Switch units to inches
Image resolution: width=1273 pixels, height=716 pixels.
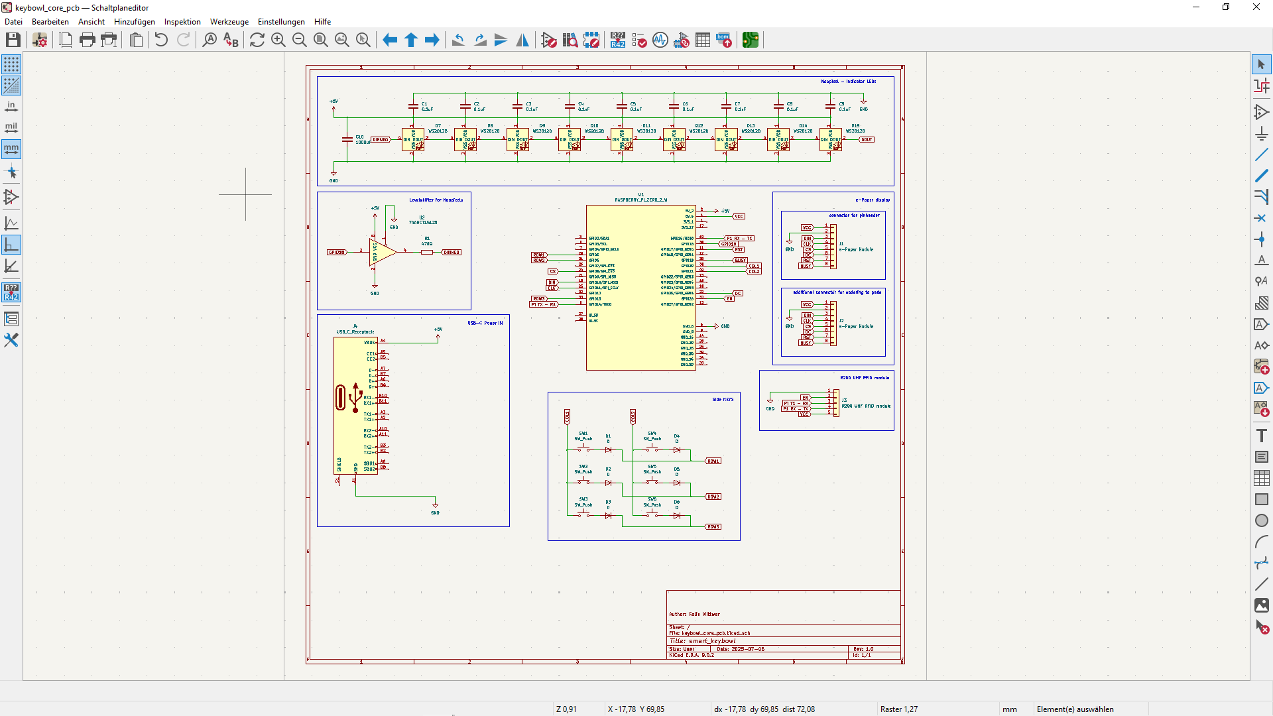tap(11, 107)
